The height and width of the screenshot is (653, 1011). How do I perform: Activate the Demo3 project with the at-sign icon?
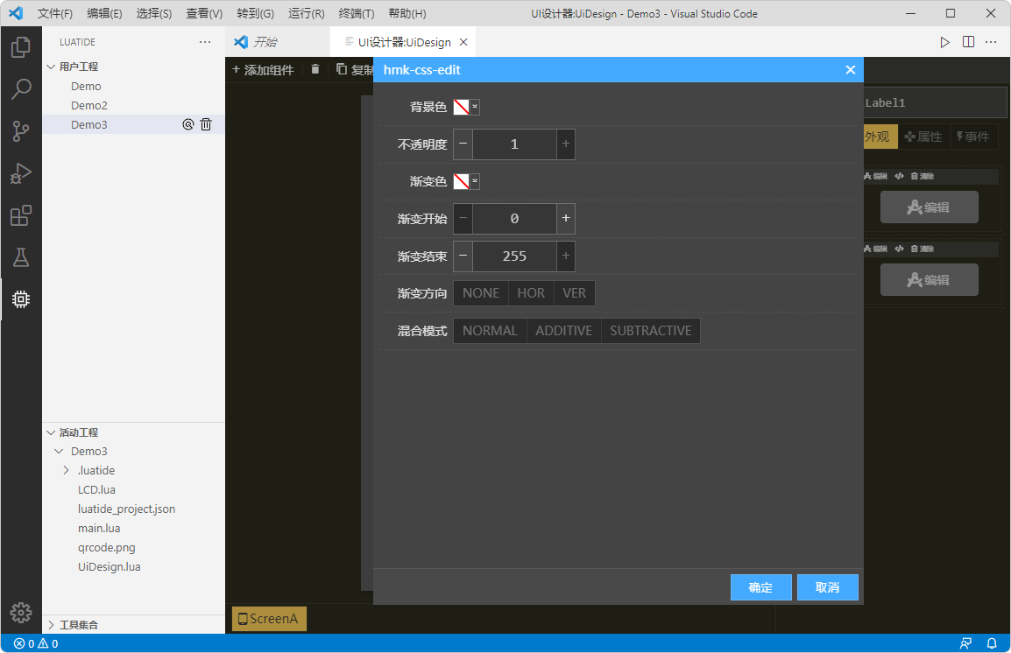(187, 124)
